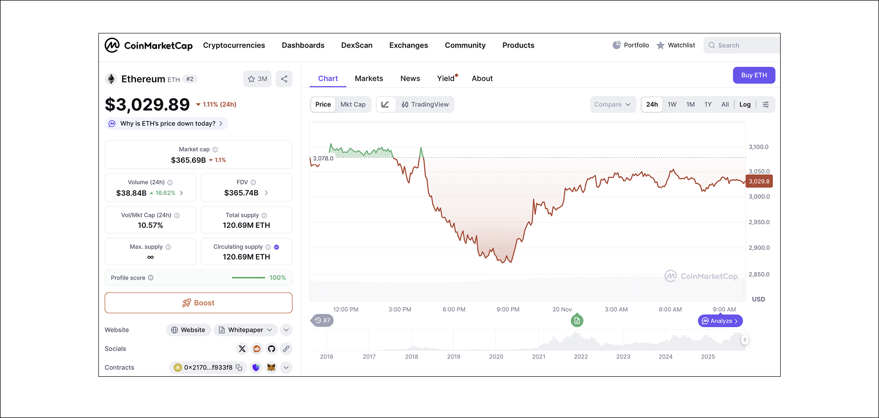Click the Buy ETH button
The image size is (879, 418).
click(x=754, y=75)
